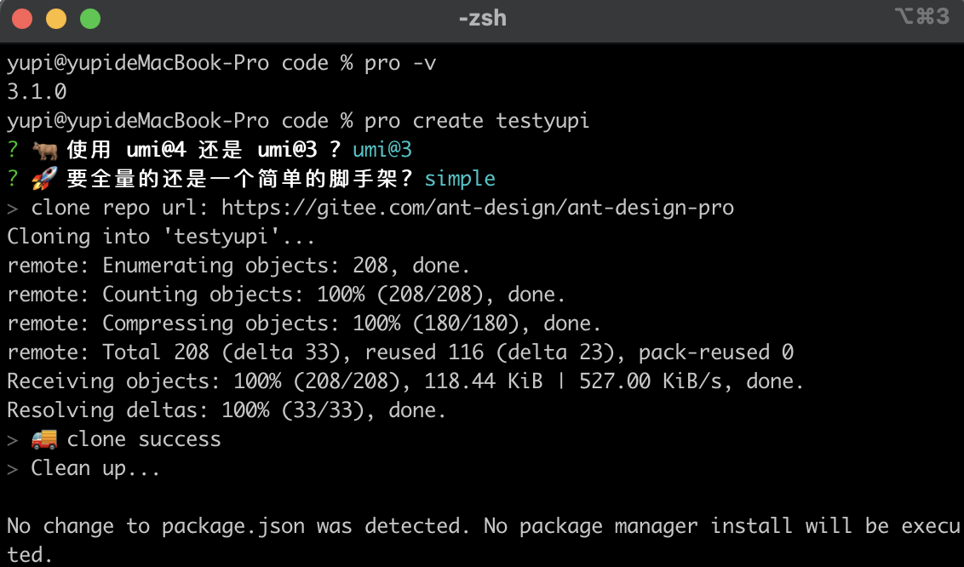Click the "Clean up..." output line
This screenshot has height=567, width=964.
[x=95, y=468]
